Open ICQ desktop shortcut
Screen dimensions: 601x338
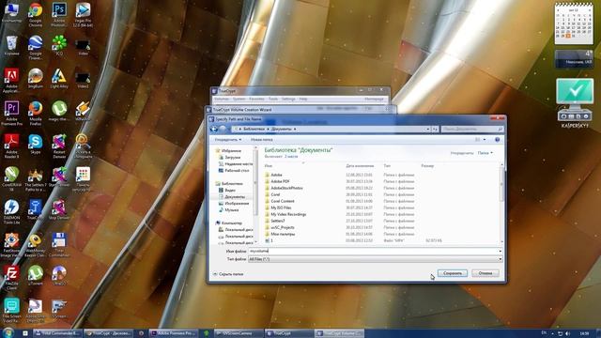[x=59, y=45]
